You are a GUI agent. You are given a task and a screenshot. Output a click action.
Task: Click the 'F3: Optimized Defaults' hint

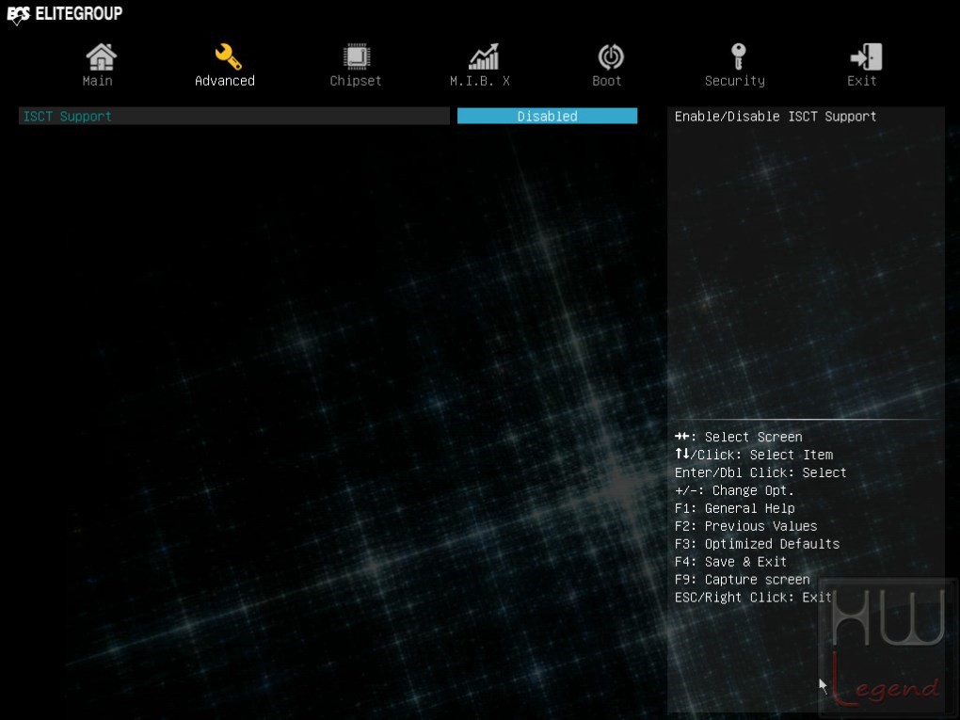tap(757, 544)
